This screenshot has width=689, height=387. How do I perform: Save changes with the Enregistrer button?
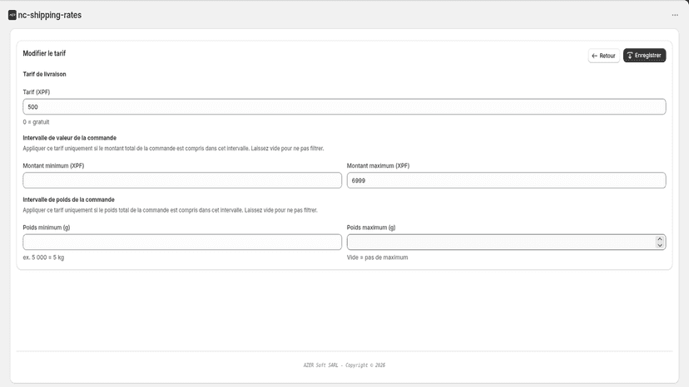644,56
